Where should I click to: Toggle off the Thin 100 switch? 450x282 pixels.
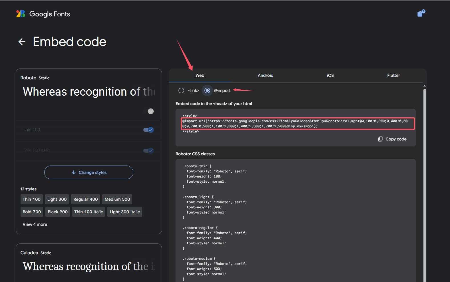148,130
